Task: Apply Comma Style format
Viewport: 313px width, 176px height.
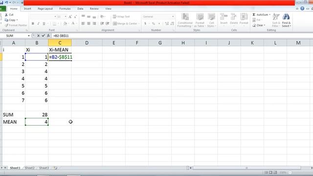Action: point(159,23)
